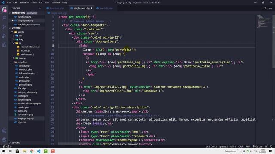
Task: Open Explorer panel ellipsis menu
Action: [x=40, y=8]
